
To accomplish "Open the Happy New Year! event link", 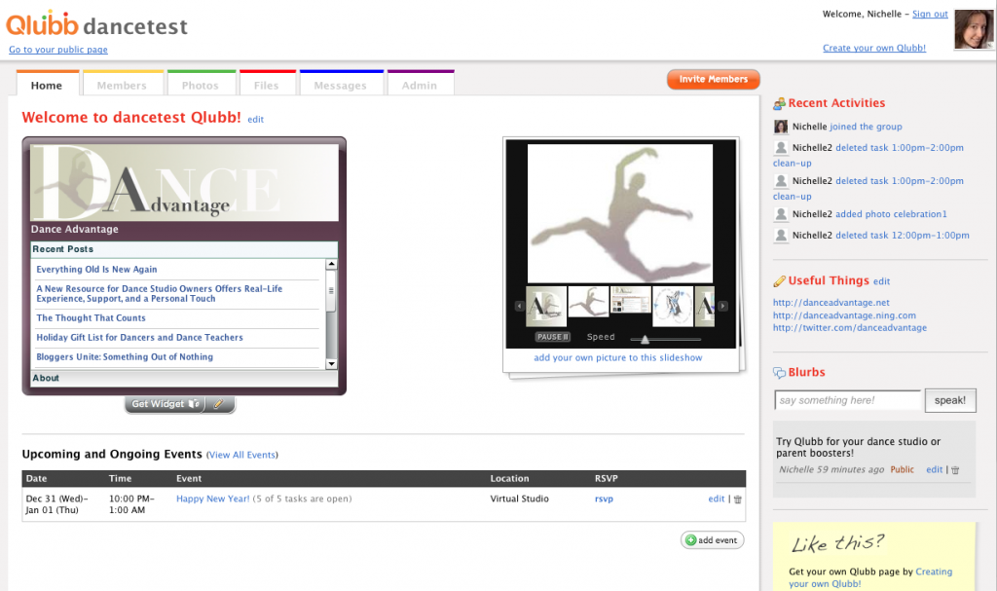I will (213, 499).
